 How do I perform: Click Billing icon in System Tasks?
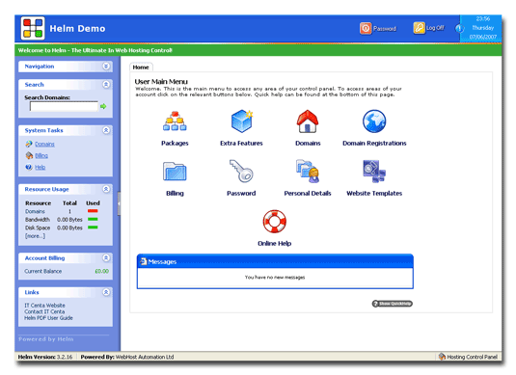tap(29, 155)
